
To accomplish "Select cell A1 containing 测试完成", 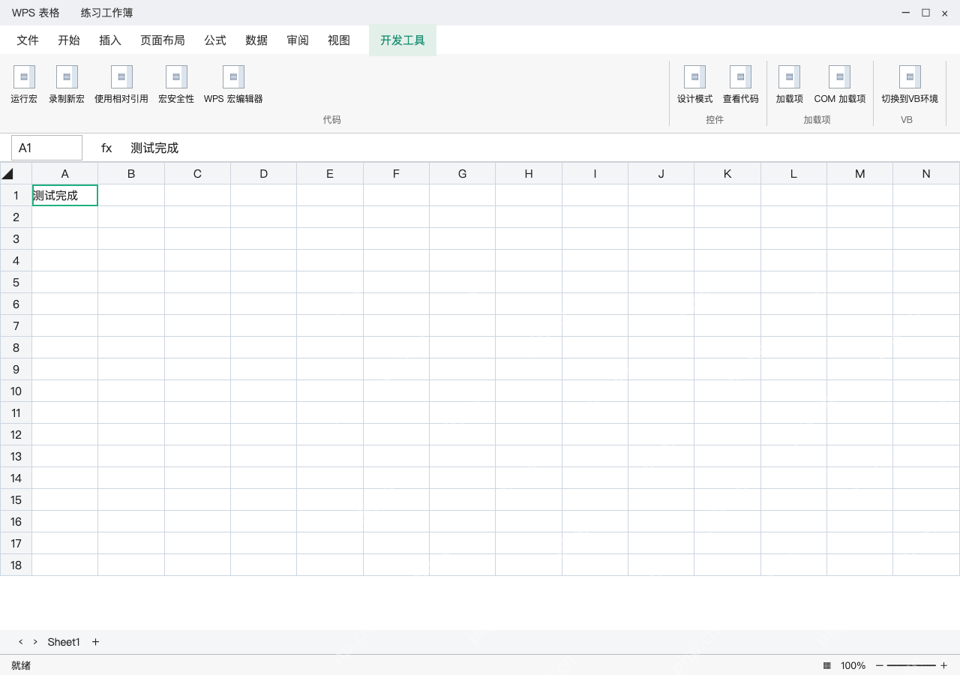I will (65, 195).
